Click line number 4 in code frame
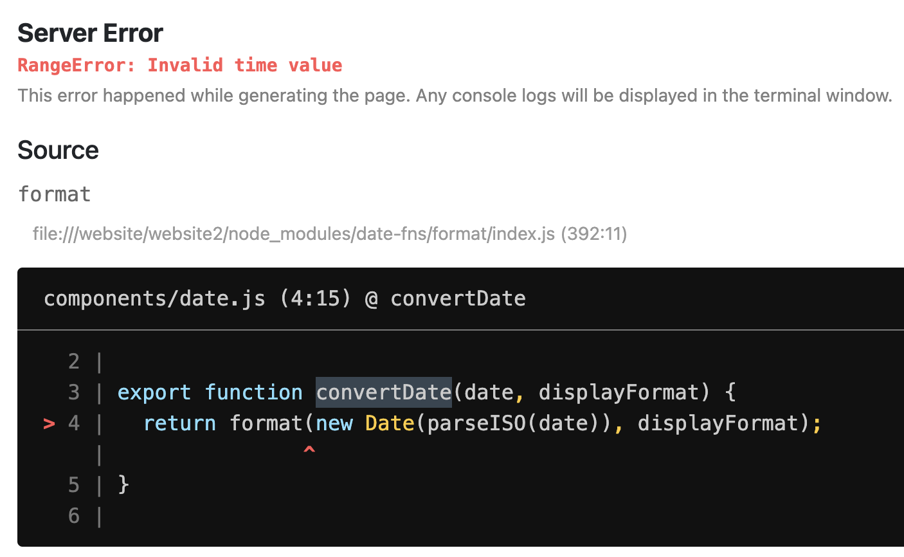 (x=74, y=423)
